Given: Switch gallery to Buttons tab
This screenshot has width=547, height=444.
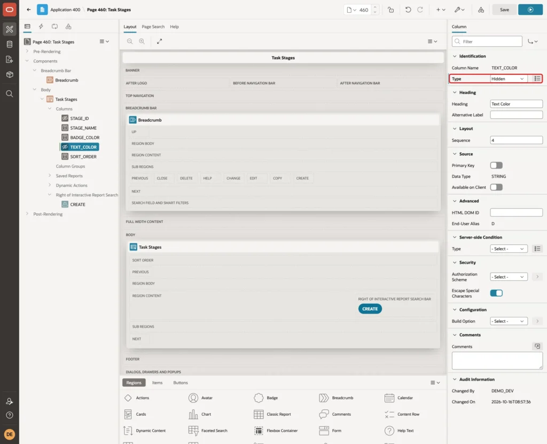Looking at the screenshot, I should pos(181,383).
